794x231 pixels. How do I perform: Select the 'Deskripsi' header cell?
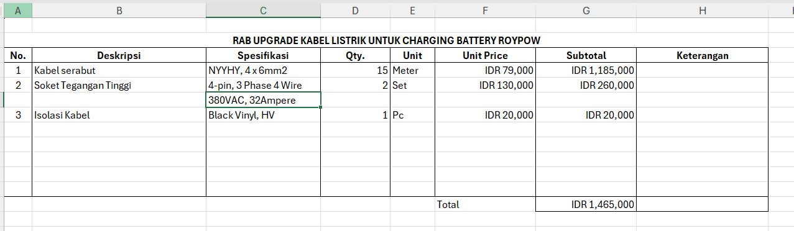pyautogui.click(x=119, y=55)
